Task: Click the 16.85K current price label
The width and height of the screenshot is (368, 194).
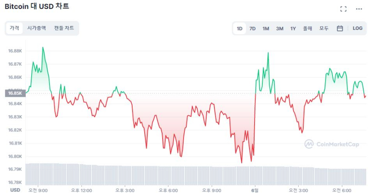Action: pyautogui.click(x=14, y=93)
